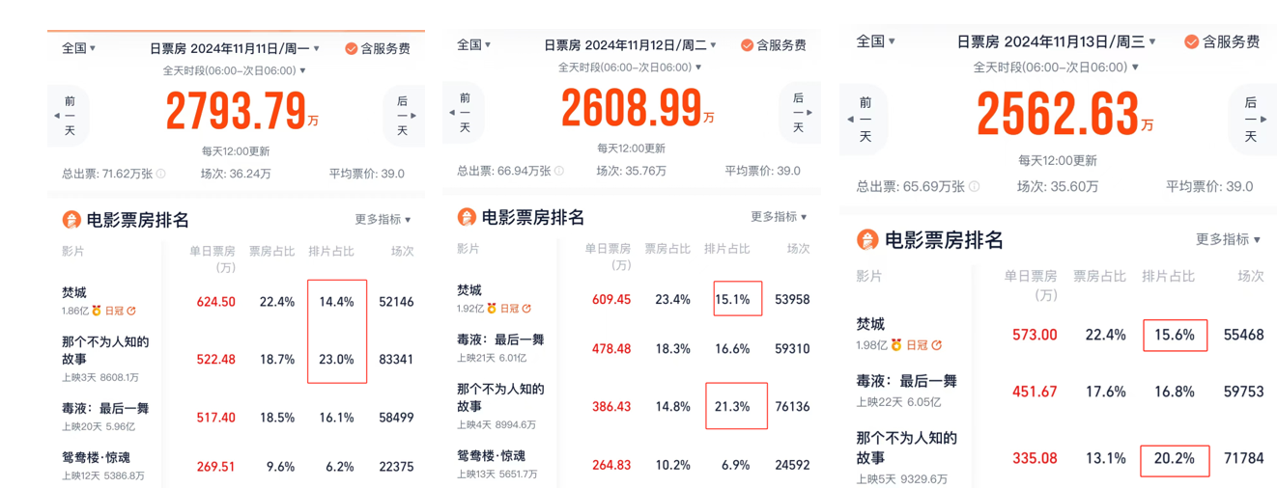1277x488 pixels.
Task: Expand 全天时段 dropdown in November 13 panel
Action: [x=1058, y=68]
